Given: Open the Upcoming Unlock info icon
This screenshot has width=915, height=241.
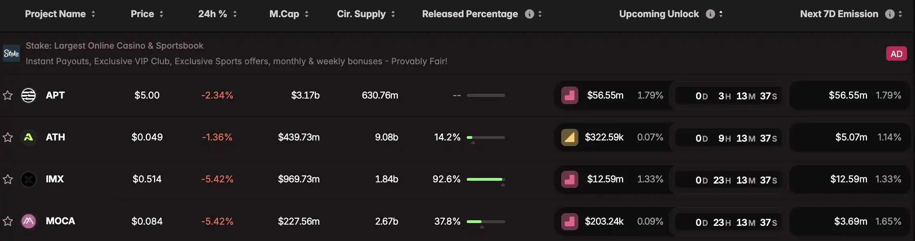Looking at the screenshot, I should [x=710, y=14].
